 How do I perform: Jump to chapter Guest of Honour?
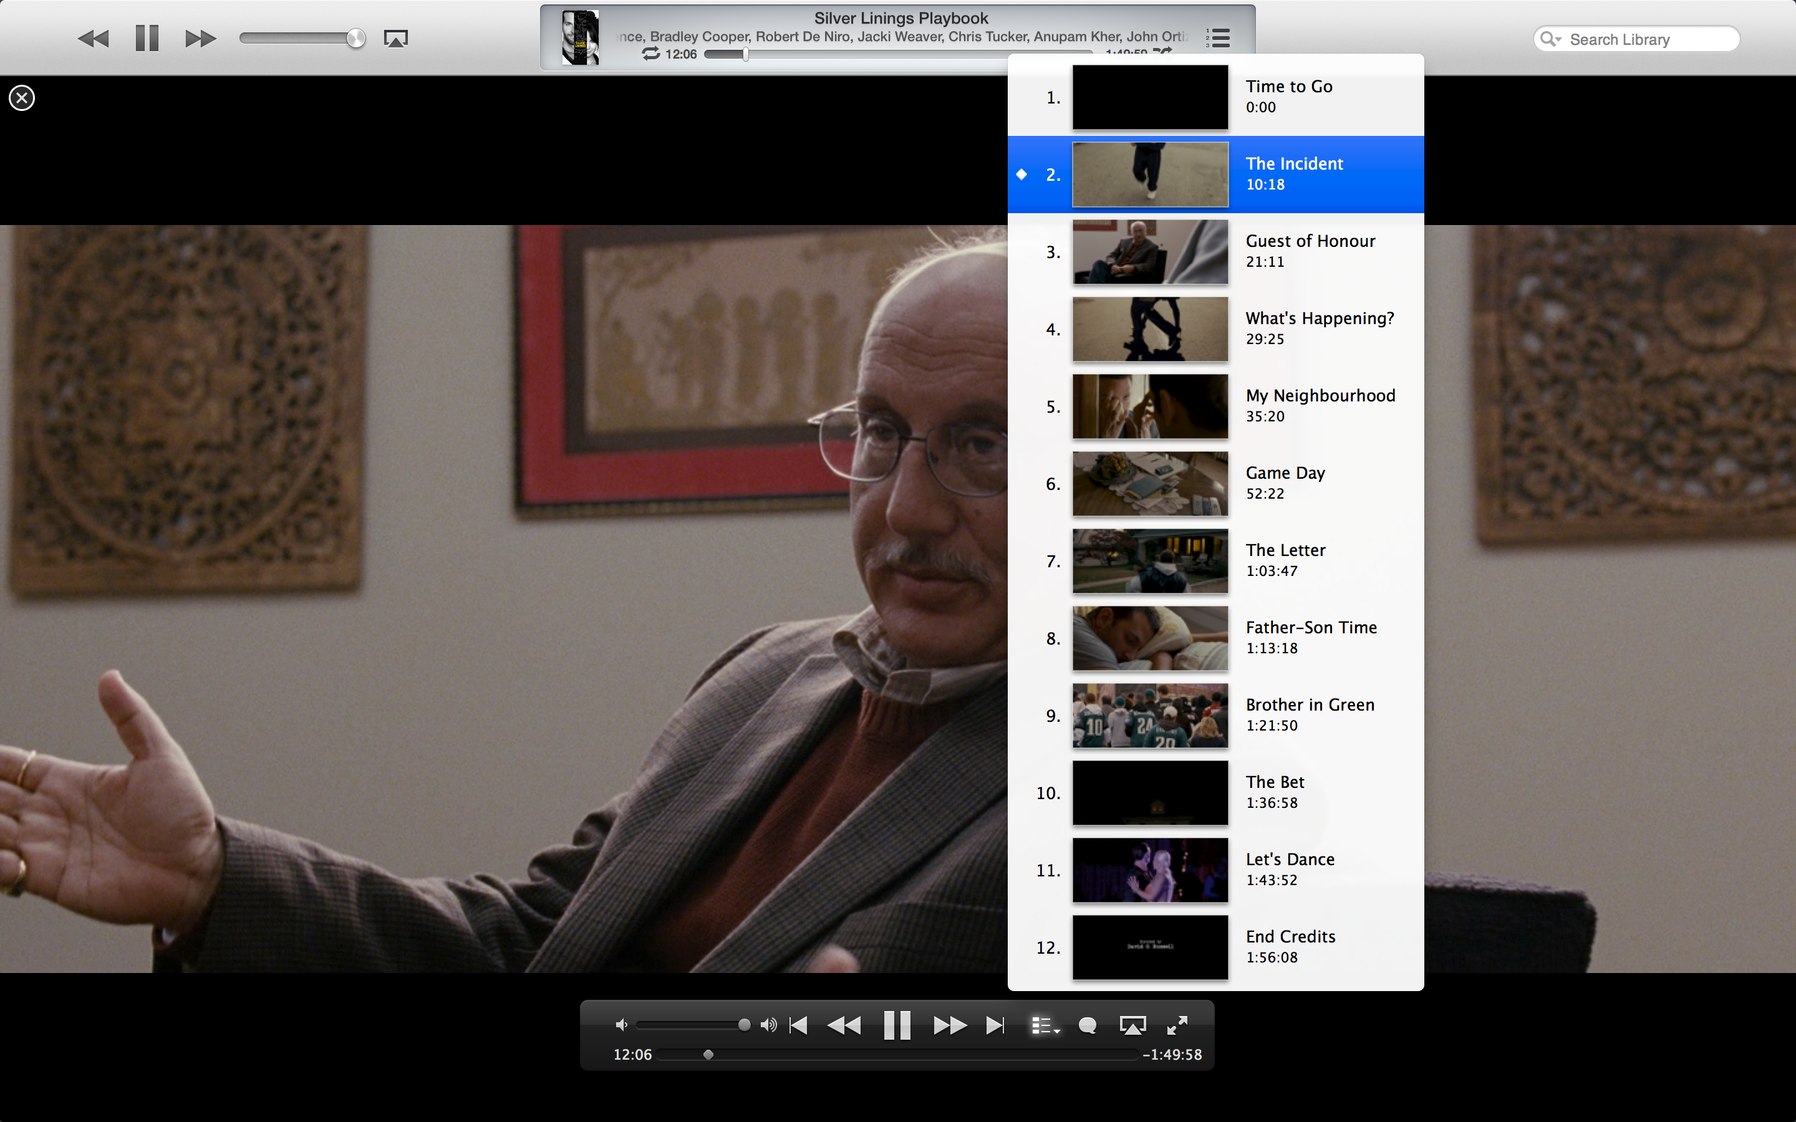[1215, 252]
